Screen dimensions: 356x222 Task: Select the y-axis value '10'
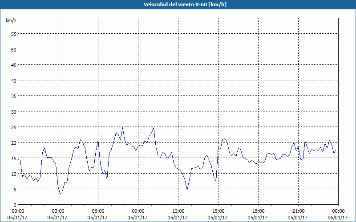coord(14,174)
